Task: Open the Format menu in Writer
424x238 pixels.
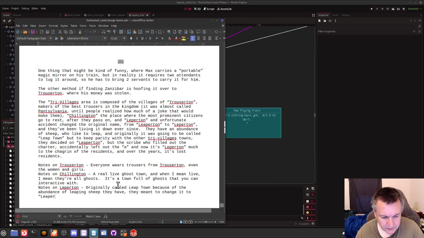Action: 53,26
